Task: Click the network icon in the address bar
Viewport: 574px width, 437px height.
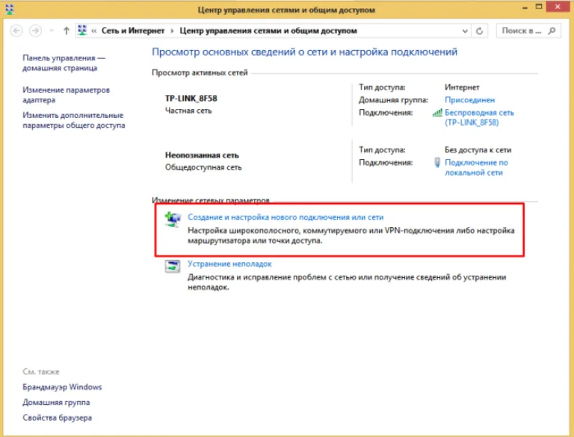Action: pos(82,31)
